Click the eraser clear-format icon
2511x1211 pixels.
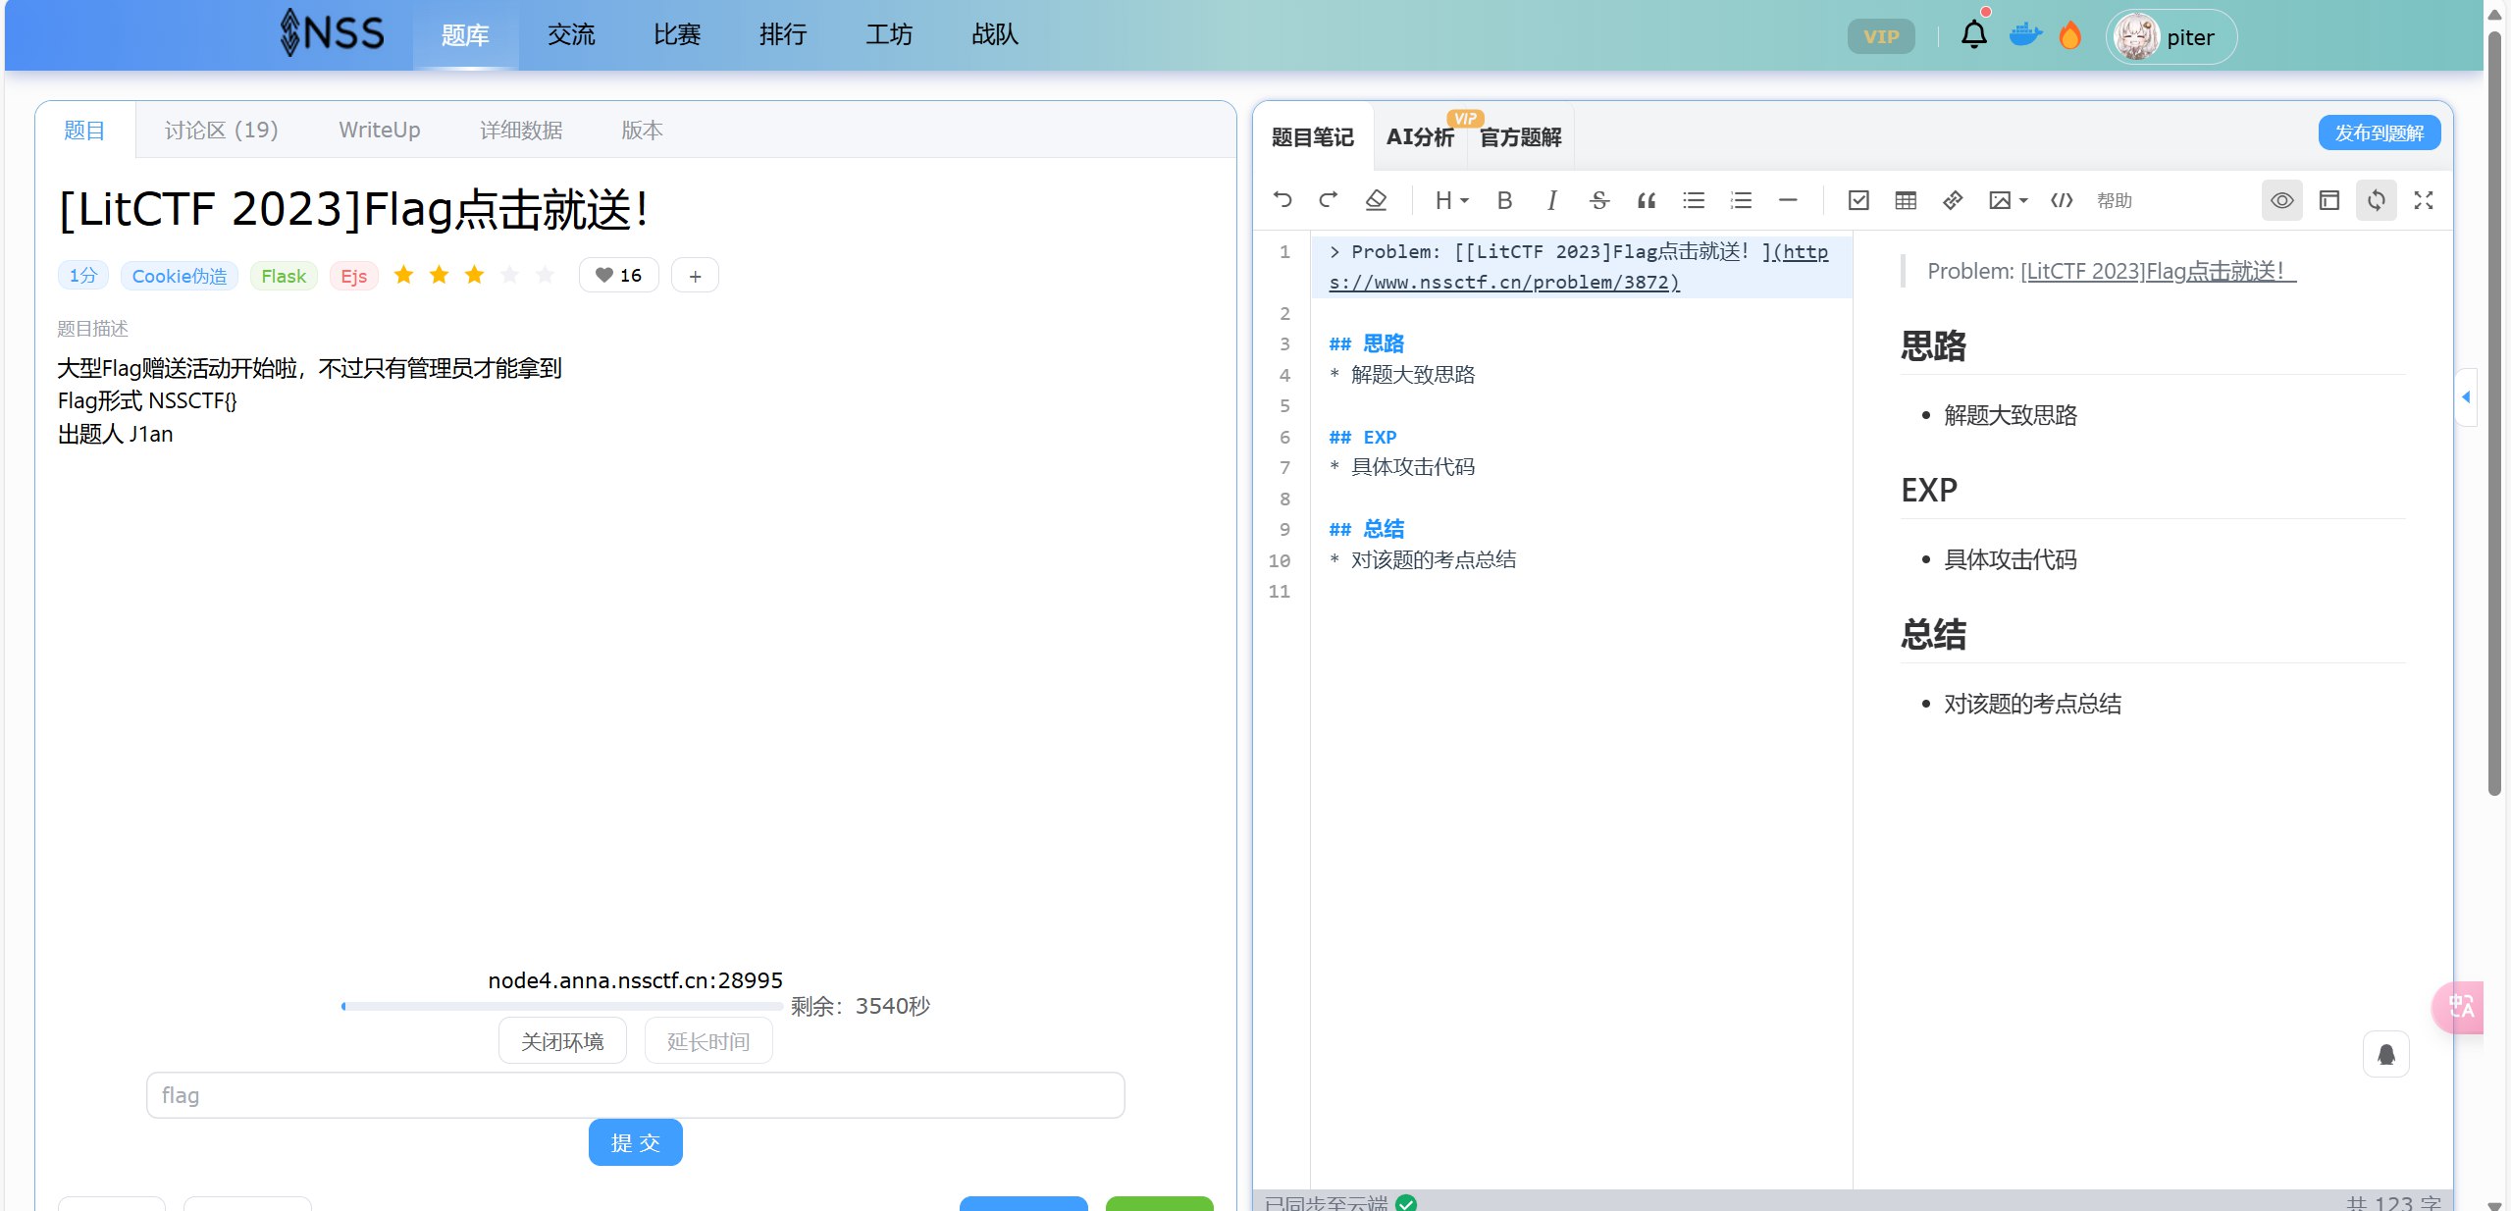pos(1376,200)
